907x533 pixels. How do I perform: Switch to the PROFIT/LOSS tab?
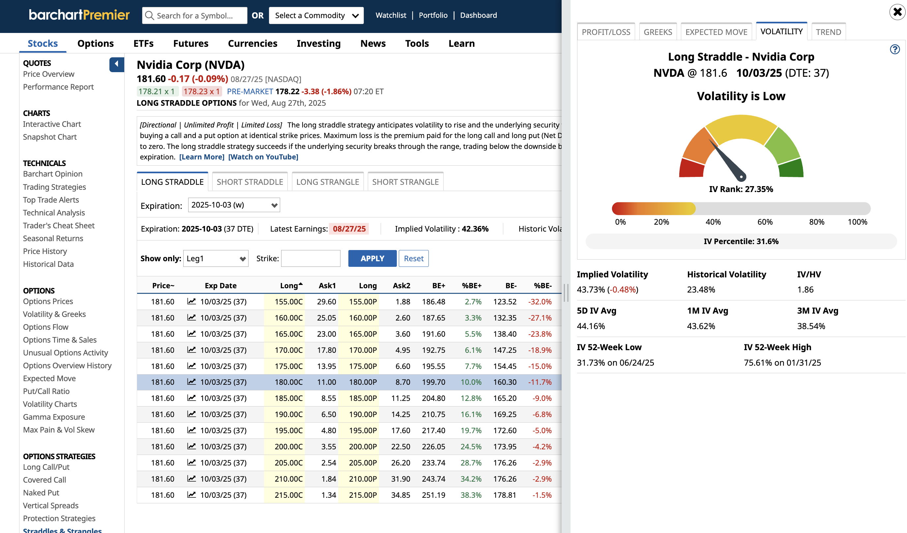[x=606, y=32]
